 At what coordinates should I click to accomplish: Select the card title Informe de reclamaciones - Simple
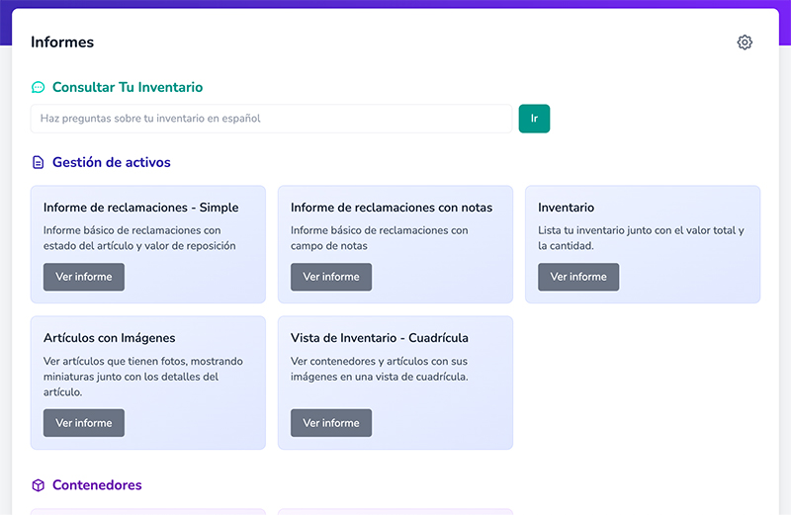[140, 208]
